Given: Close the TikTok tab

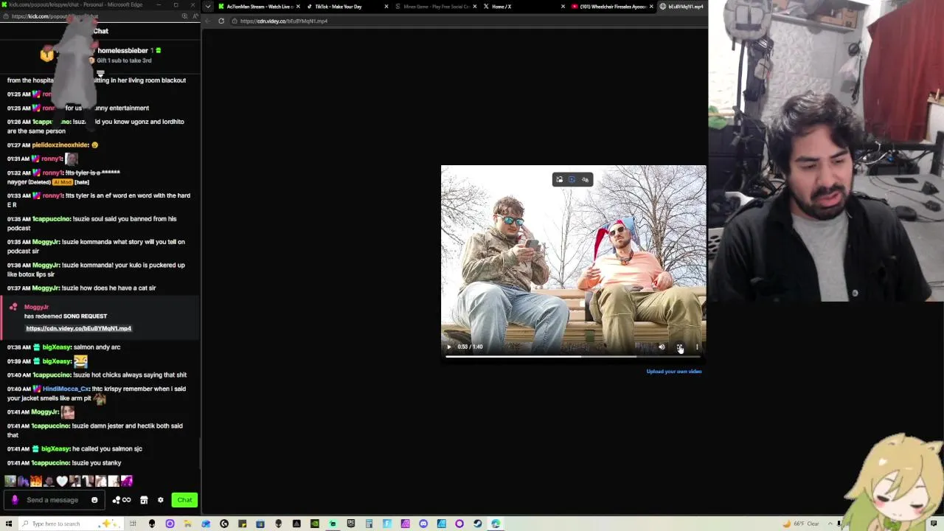Looking at the screenshot, I should pyautogui.click(x=386, y=7).
